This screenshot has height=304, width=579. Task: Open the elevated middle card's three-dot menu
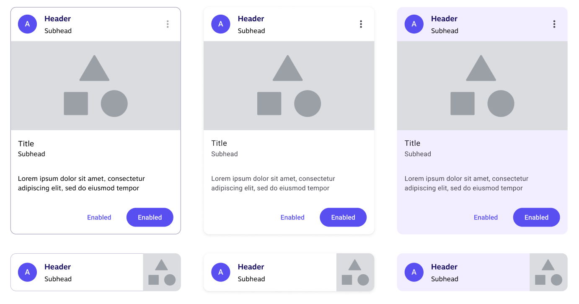coord(361,24)
